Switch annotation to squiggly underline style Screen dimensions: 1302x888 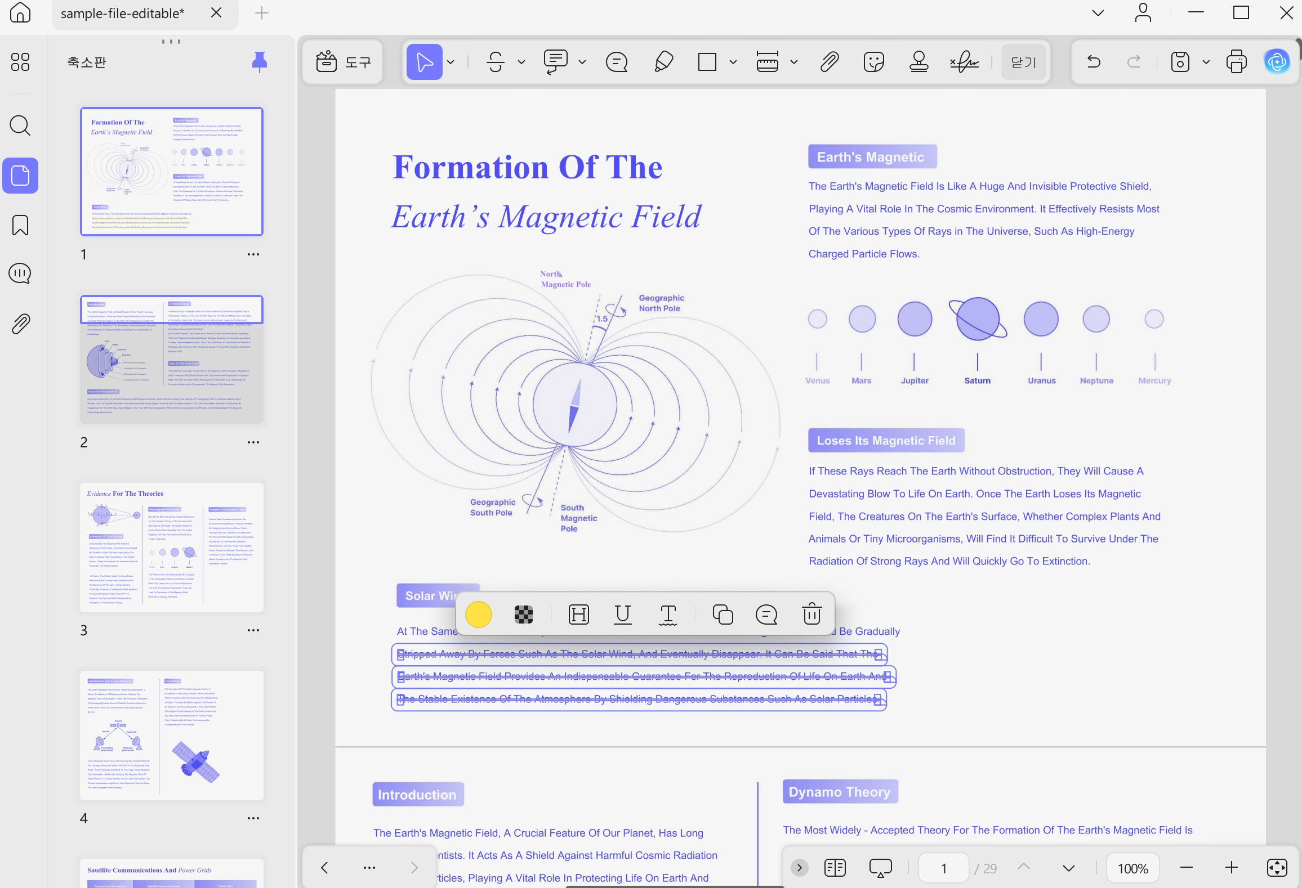668,615
